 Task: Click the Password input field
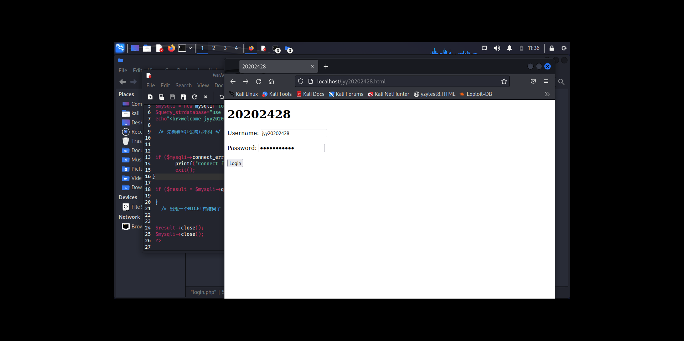[292, 148]
